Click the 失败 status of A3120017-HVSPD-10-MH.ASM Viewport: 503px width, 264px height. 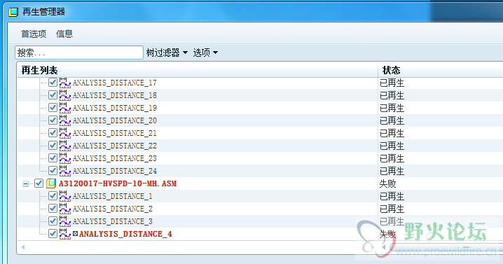point(388,183)
